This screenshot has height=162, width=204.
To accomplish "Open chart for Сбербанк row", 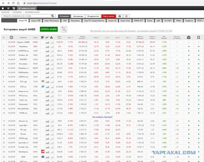I will point(47,47).
